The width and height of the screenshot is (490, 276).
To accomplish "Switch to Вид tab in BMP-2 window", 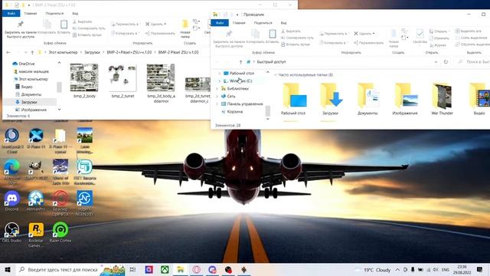I will coord(75,14).
